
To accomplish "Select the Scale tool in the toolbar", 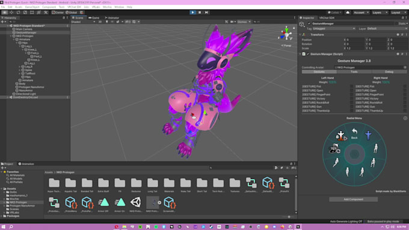I will (x=25, y=12).
